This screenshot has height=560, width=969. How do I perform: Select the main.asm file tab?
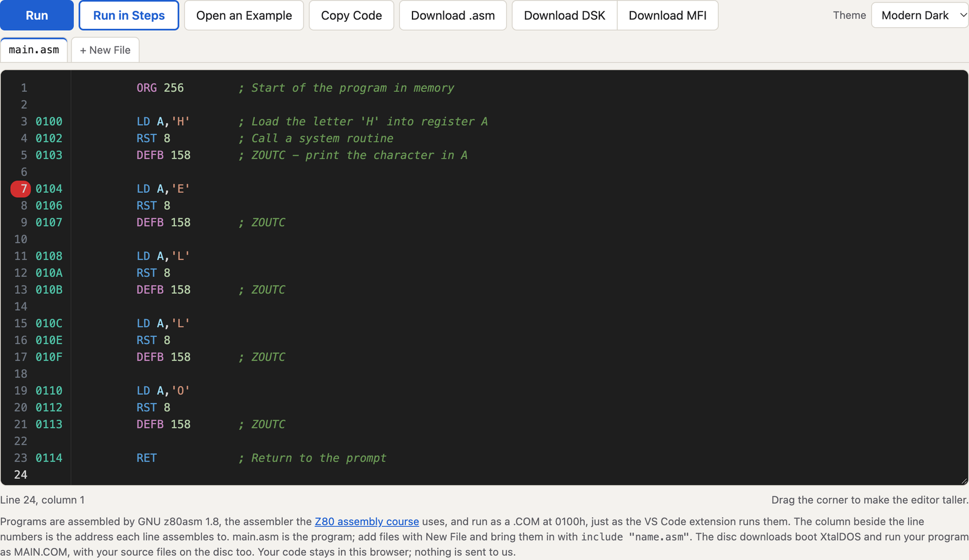[34, 50]
